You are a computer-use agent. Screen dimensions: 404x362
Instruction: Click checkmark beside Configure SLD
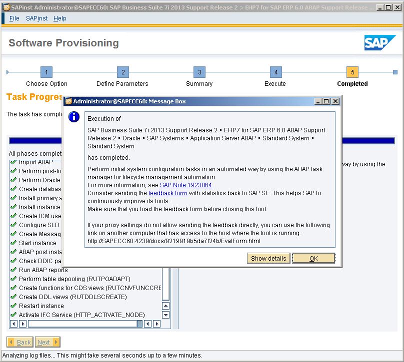13,225
